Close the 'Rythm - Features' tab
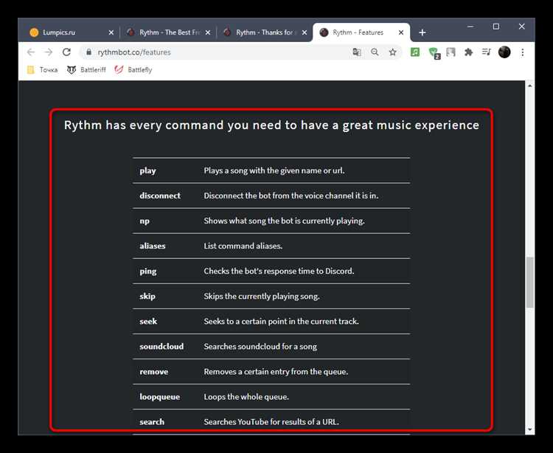This screenshot has width=553, height=453. pos(401,32)
